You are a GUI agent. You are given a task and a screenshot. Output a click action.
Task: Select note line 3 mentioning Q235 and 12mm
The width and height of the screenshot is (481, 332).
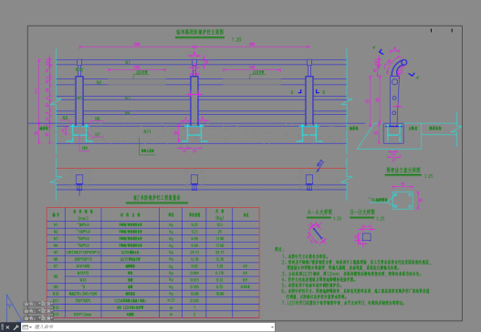tap(351, 274)
